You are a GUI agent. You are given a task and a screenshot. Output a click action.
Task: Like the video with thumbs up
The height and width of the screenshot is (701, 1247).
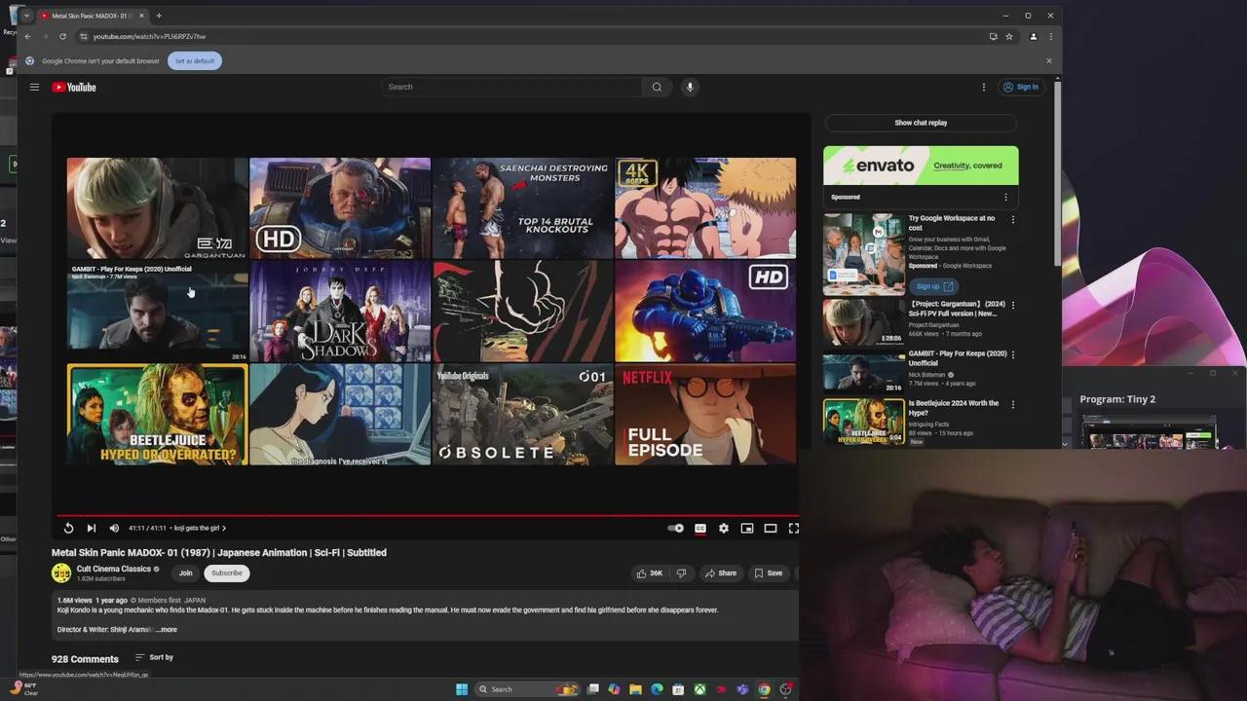649,573
